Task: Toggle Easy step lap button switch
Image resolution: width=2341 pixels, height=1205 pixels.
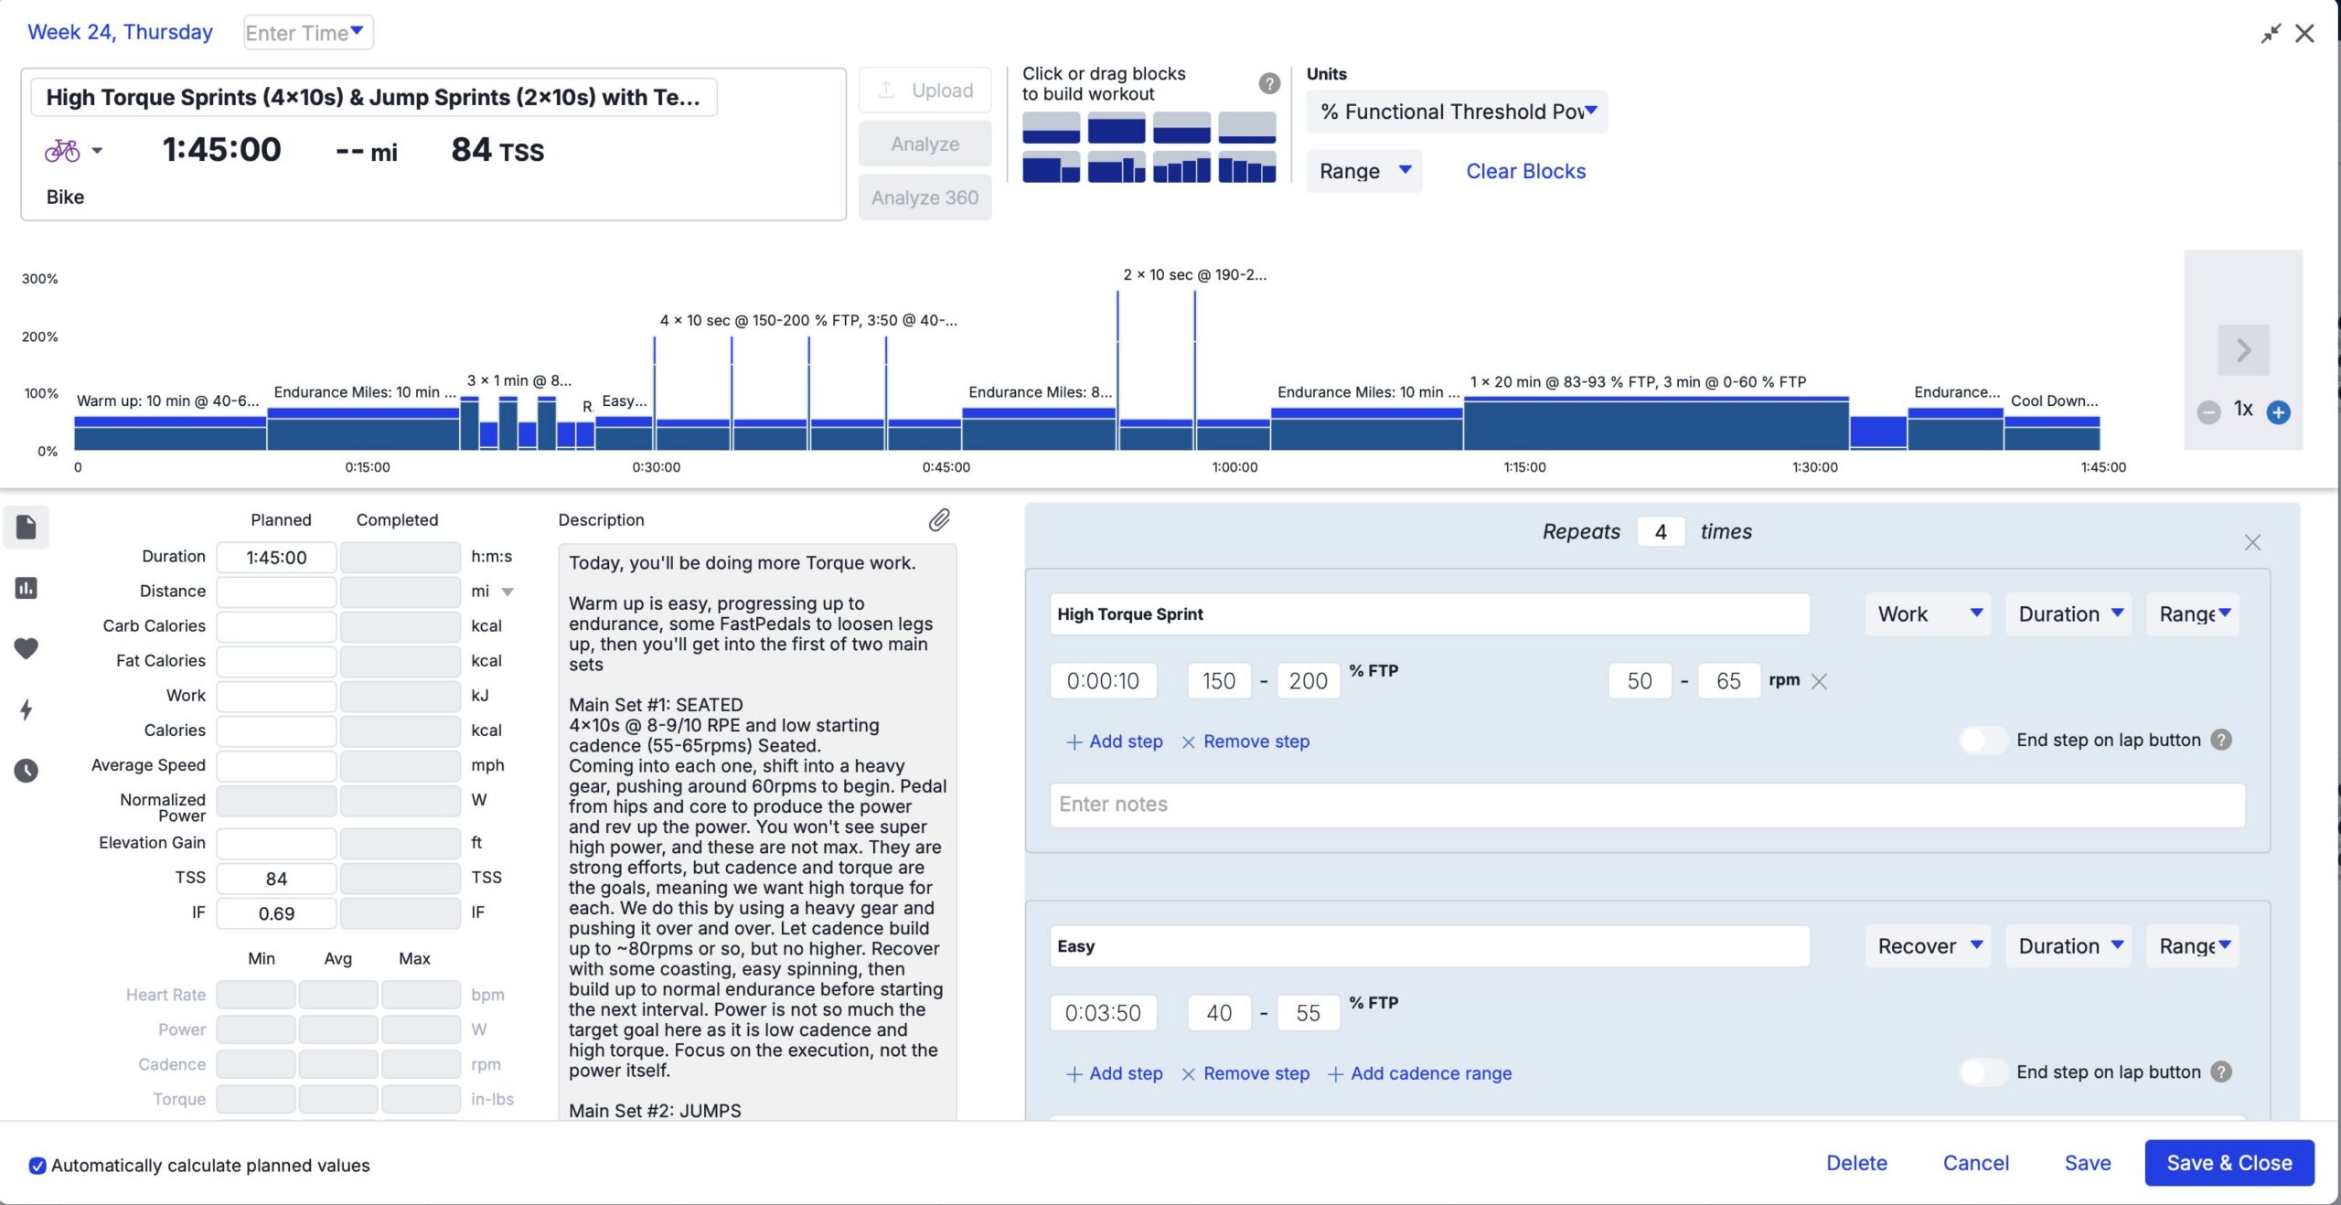Action: pos(1983,1072)
